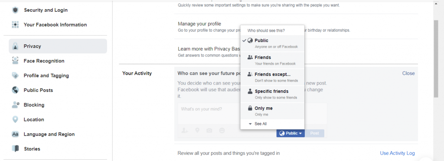Viewport: 444px width, 161px height.
Task: Click the globe icon next to Public option
Action: (250, 40)
